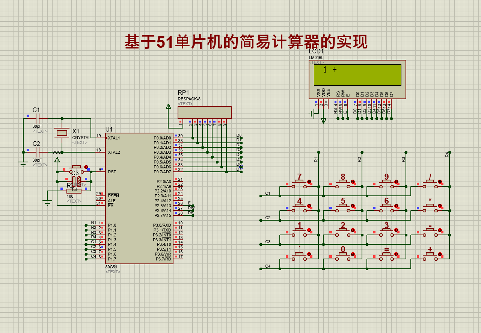Click the P3.7/RD pin label
This screenshot has height=333, width=481.
tap(163, 259)
